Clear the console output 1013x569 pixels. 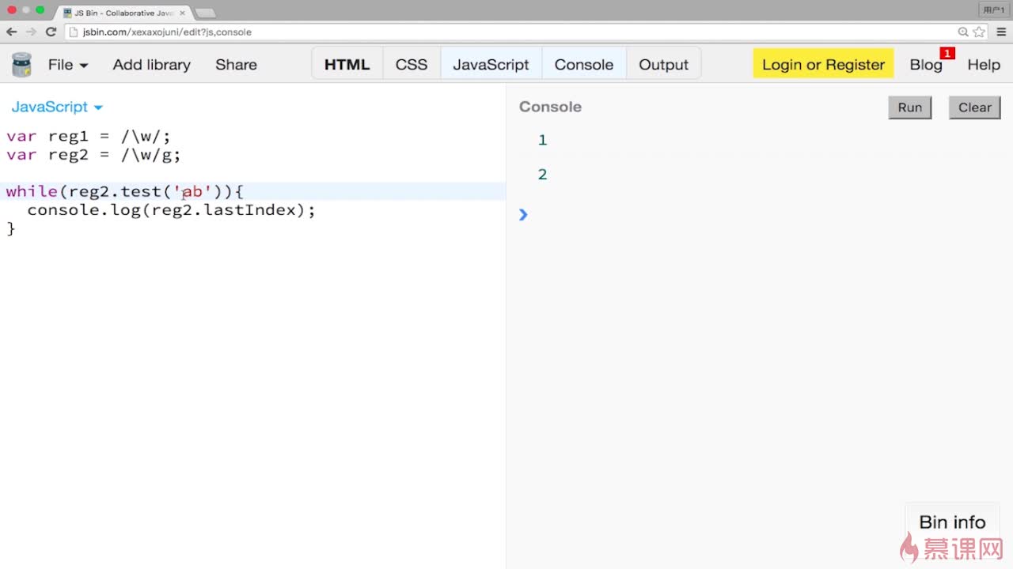(974, 107)
